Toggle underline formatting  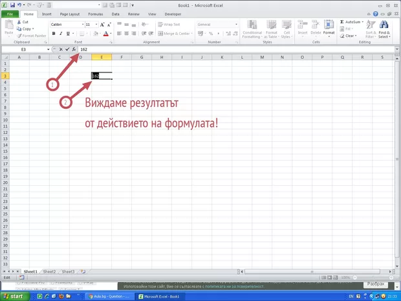[x=68, y=34]
